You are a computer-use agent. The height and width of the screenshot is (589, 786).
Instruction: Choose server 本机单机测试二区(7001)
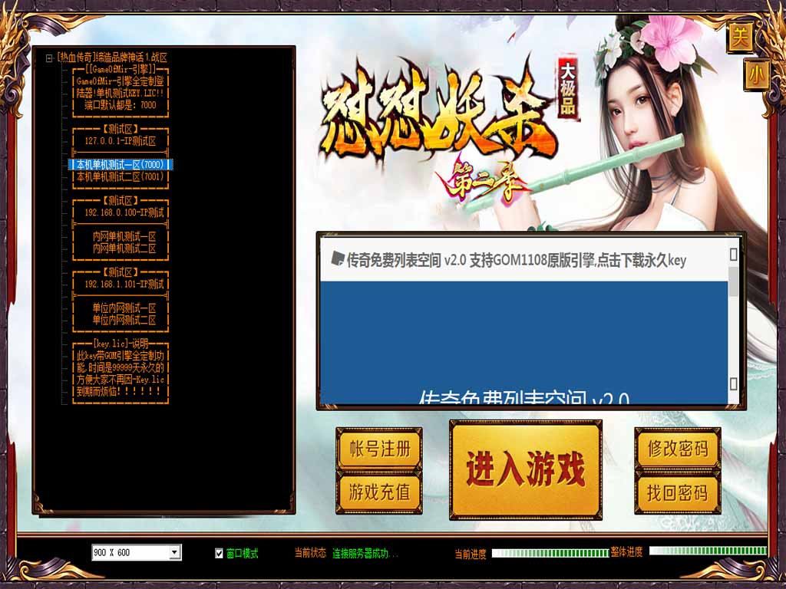point(121,176)
